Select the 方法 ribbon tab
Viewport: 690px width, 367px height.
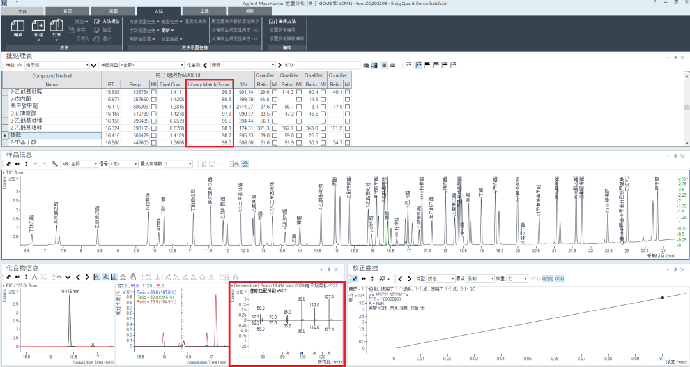coord(158,11)
